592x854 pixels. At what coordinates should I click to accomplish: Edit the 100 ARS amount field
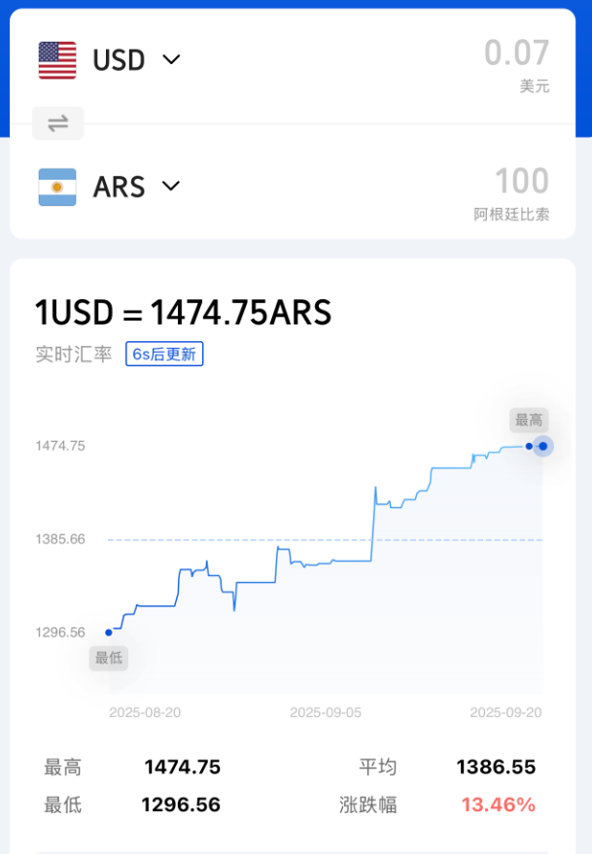pos(522,181)
